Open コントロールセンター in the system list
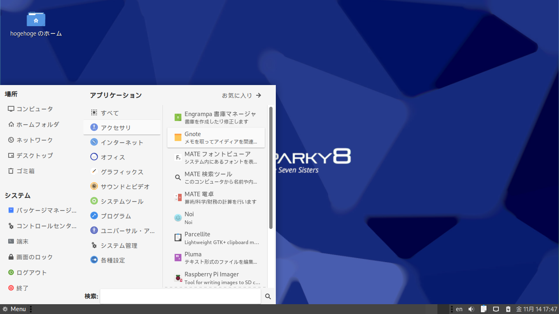The width and height of the screenshot is (559, 314). pyautogui.click(x=41, y=226)
